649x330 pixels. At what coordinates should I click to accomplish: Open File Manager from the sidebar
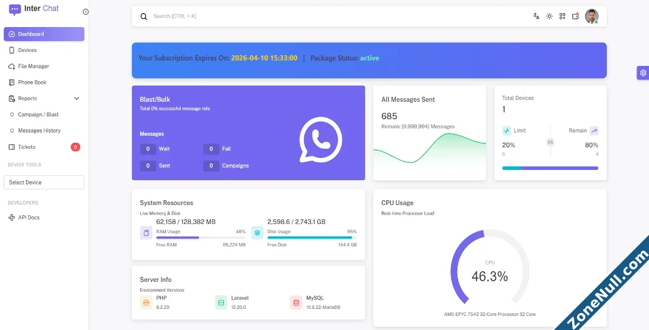click(33, 67)
